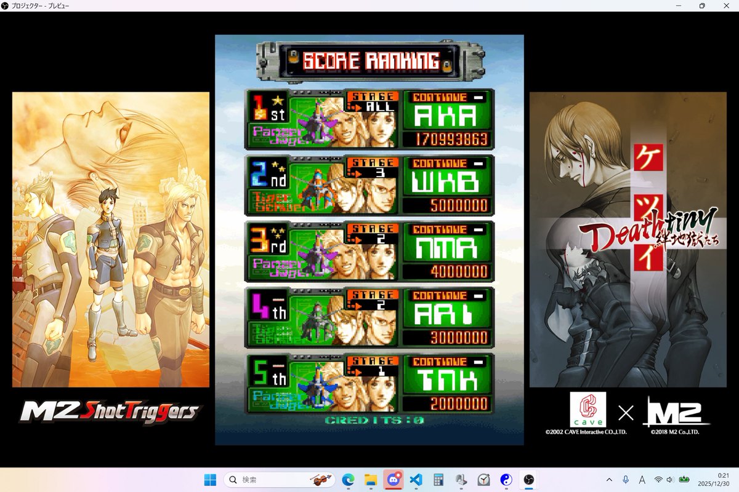
Task: Click the microphone tray icon
Action: 626,479
